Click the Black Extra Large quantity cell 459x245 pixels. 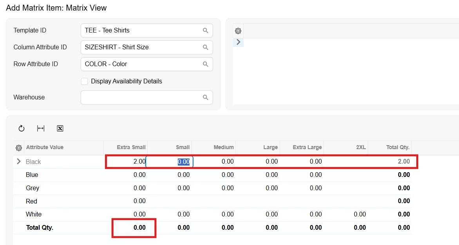click(302, 161)
